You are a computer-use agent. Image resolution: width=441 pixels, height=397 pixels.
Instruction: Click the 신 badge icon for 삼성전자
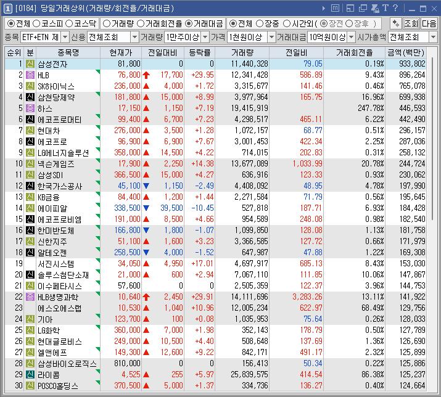[30, 64]
